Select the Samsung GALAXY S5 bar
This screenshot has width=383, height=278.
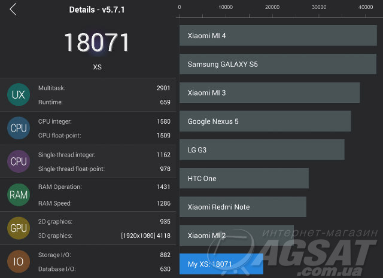278,64
